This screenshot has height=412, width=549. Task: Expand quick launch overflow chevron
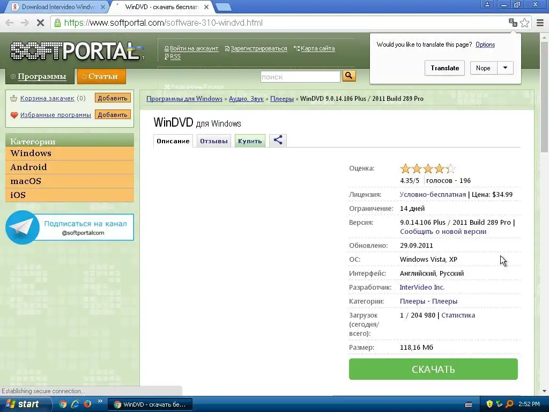(100, 401)
